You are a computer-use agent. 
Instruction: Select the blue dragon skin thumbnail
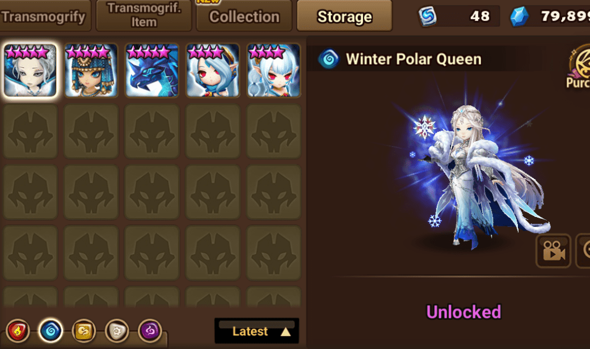pyautogui.click(x=152, y=70)
